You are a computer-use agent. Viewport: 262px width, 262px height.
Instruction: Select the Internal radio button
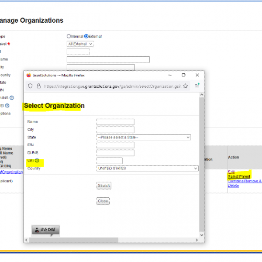click(69, 36)
